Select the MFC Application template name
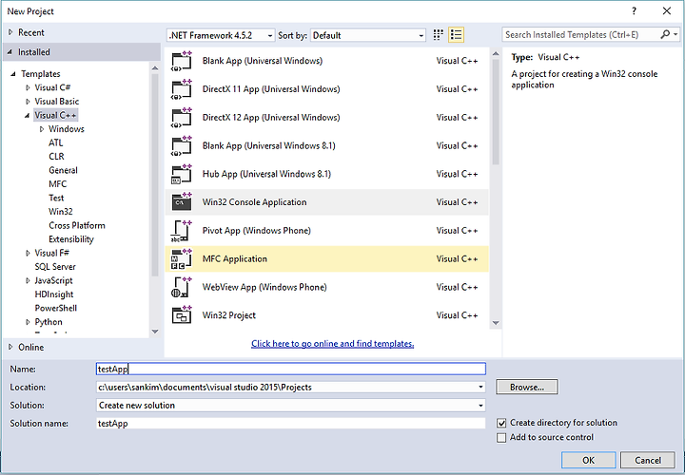This screenshot has height=475, width=685. (235, 259)
